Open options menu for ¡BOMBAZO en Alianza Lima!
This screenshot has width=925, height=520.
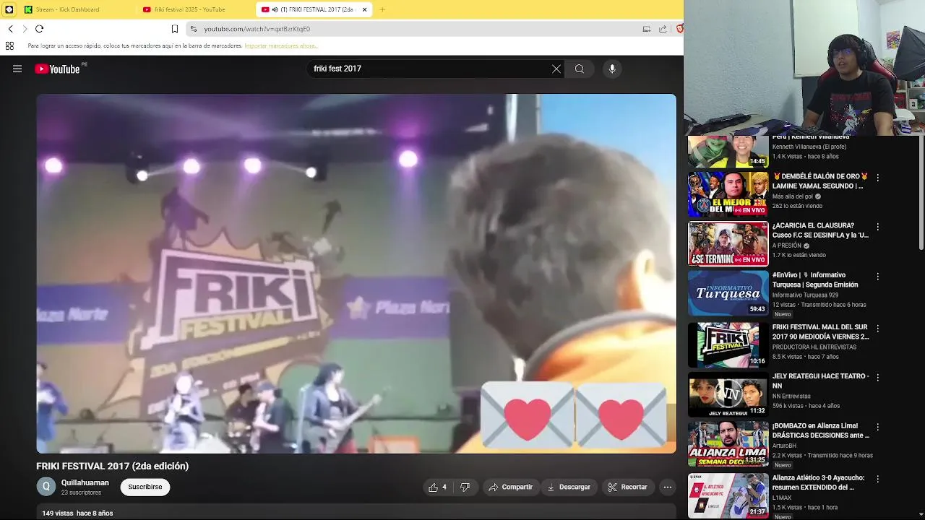[878, 428]
